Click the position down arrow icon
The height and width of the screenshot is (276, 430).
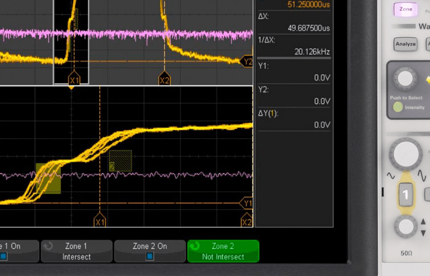point(423,233)
